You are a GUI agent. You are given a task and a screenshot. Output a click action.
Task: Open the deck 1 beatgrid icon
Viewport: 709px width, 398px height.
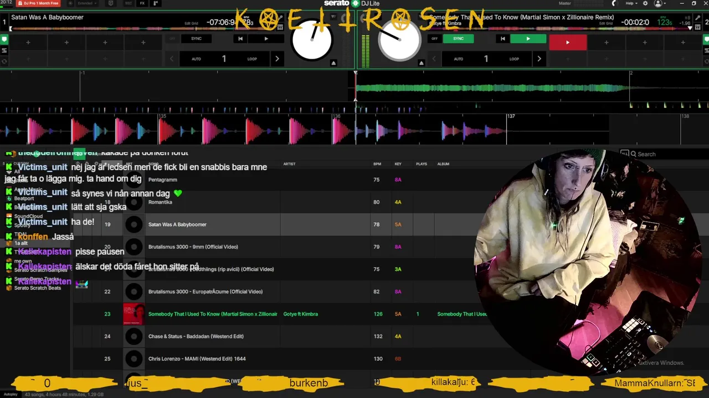(x=280, y=27)
